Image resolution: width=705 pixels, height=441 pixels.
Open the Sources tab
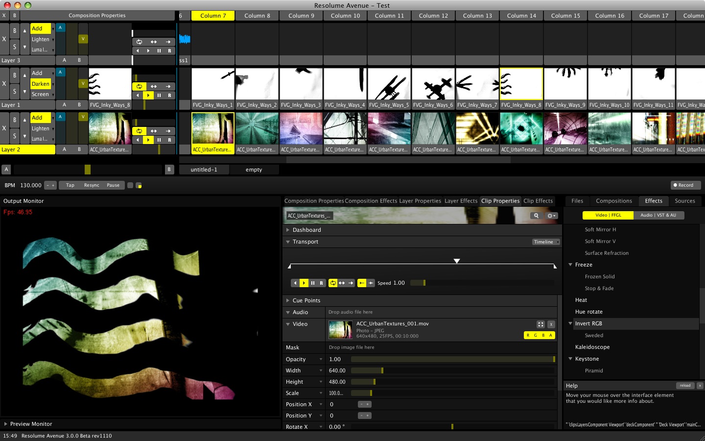684,201
